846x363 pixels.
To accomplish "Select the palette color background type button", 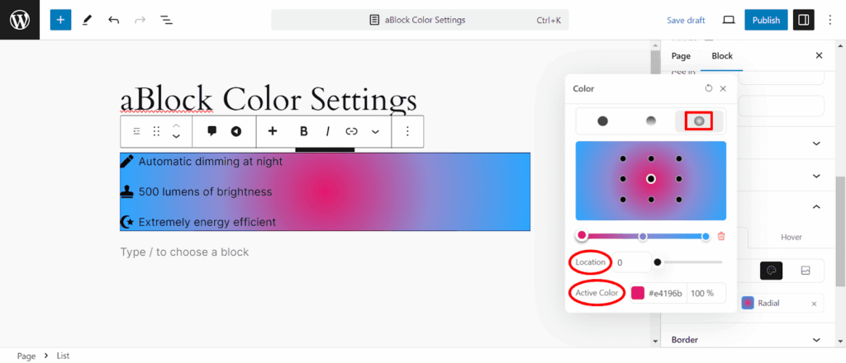I will point(771,271).
